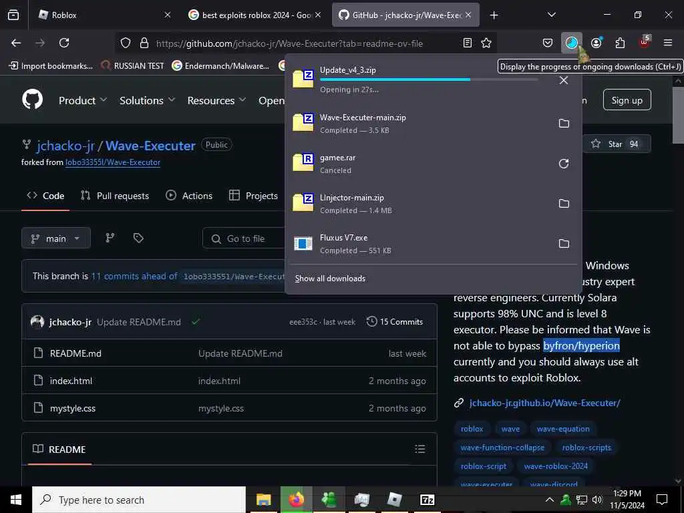
Task: Open uBlock Origin extension icon
Action: [645, 42]
